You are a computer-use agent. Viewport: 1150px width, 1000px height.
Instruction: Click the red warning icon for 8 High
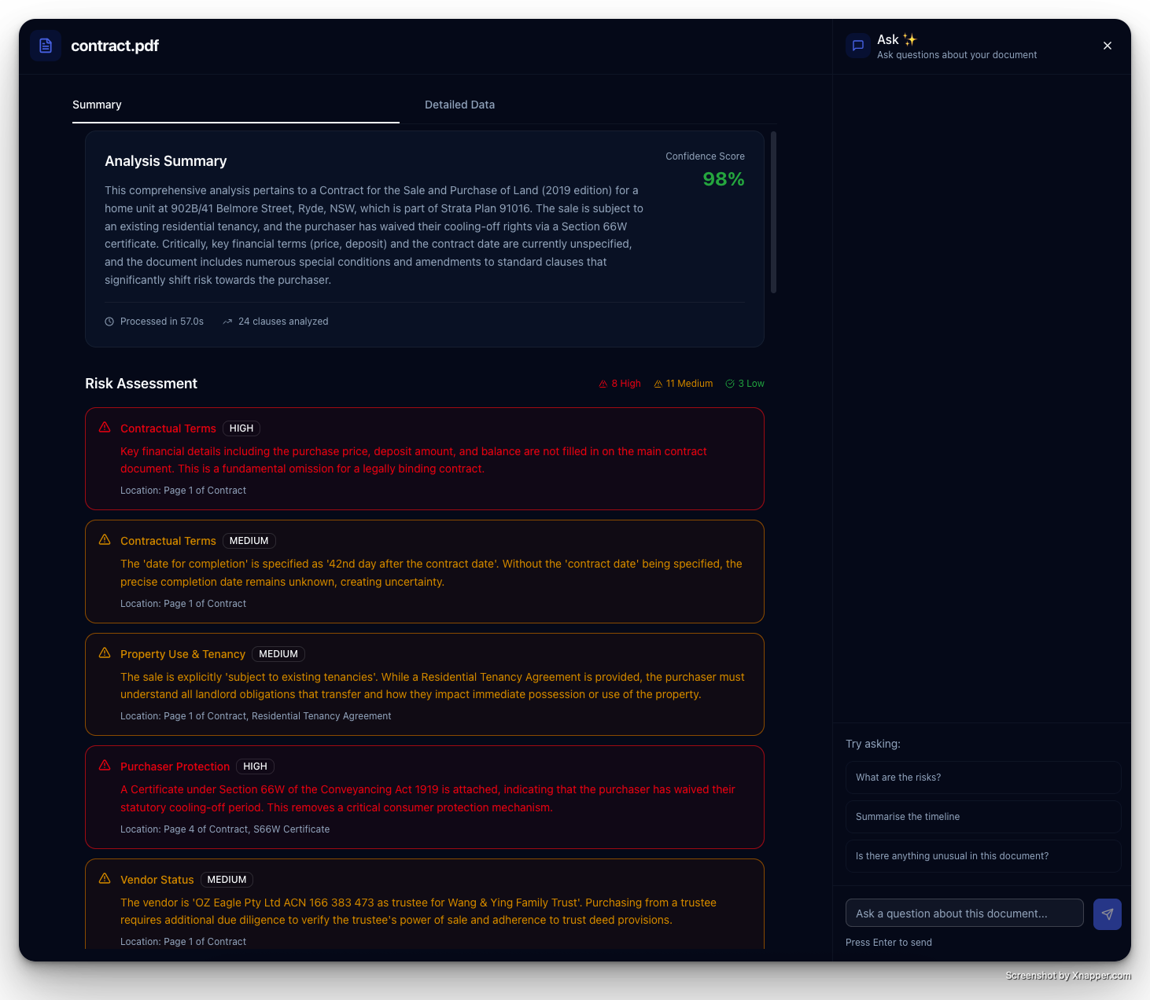[x=603, y=384]
